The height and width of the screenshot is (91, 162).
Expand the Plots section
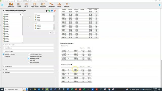click(x=28, y=69)
